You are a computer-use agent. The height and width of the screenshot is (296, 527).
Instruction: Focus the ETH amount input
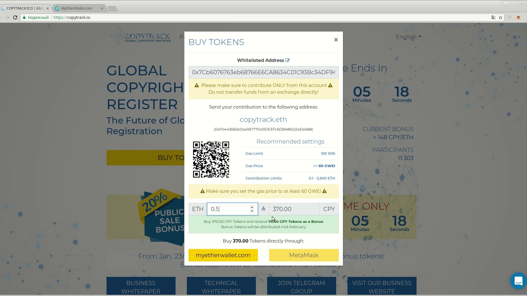tap(232, 209)
